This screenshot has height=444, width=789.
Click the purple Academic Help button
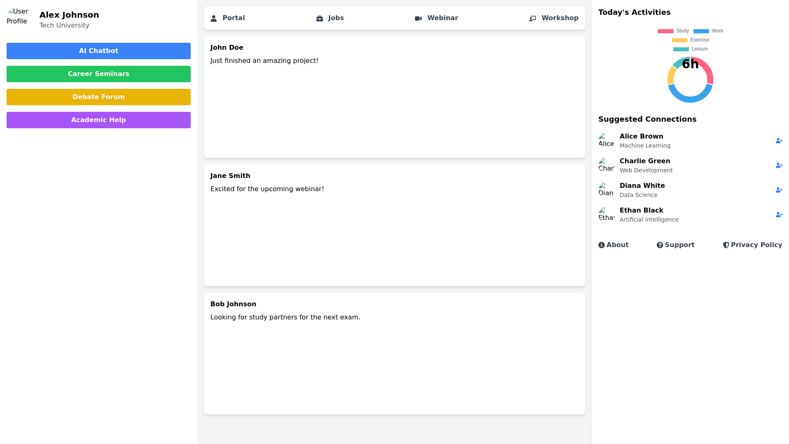pyautogui.click(x=99, y=120)
